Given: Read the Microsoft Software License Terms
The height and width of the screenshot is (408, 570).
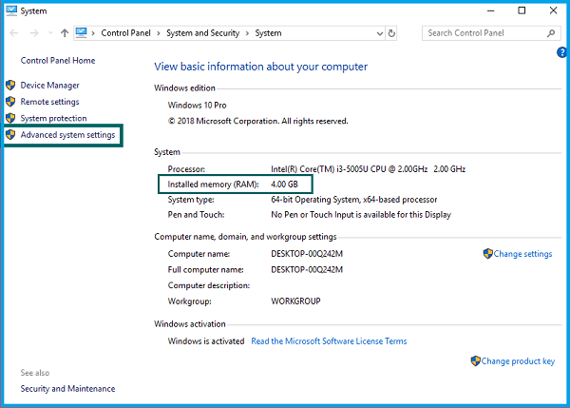Looking at the screenshot, I should pos(329,341).
